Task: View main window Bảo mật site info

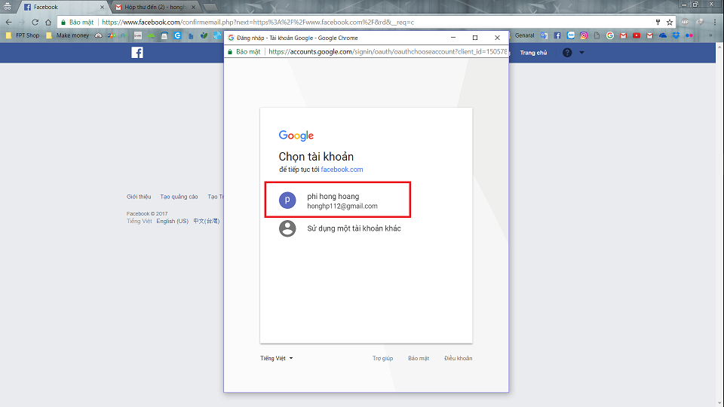Action: pos(77,22)
